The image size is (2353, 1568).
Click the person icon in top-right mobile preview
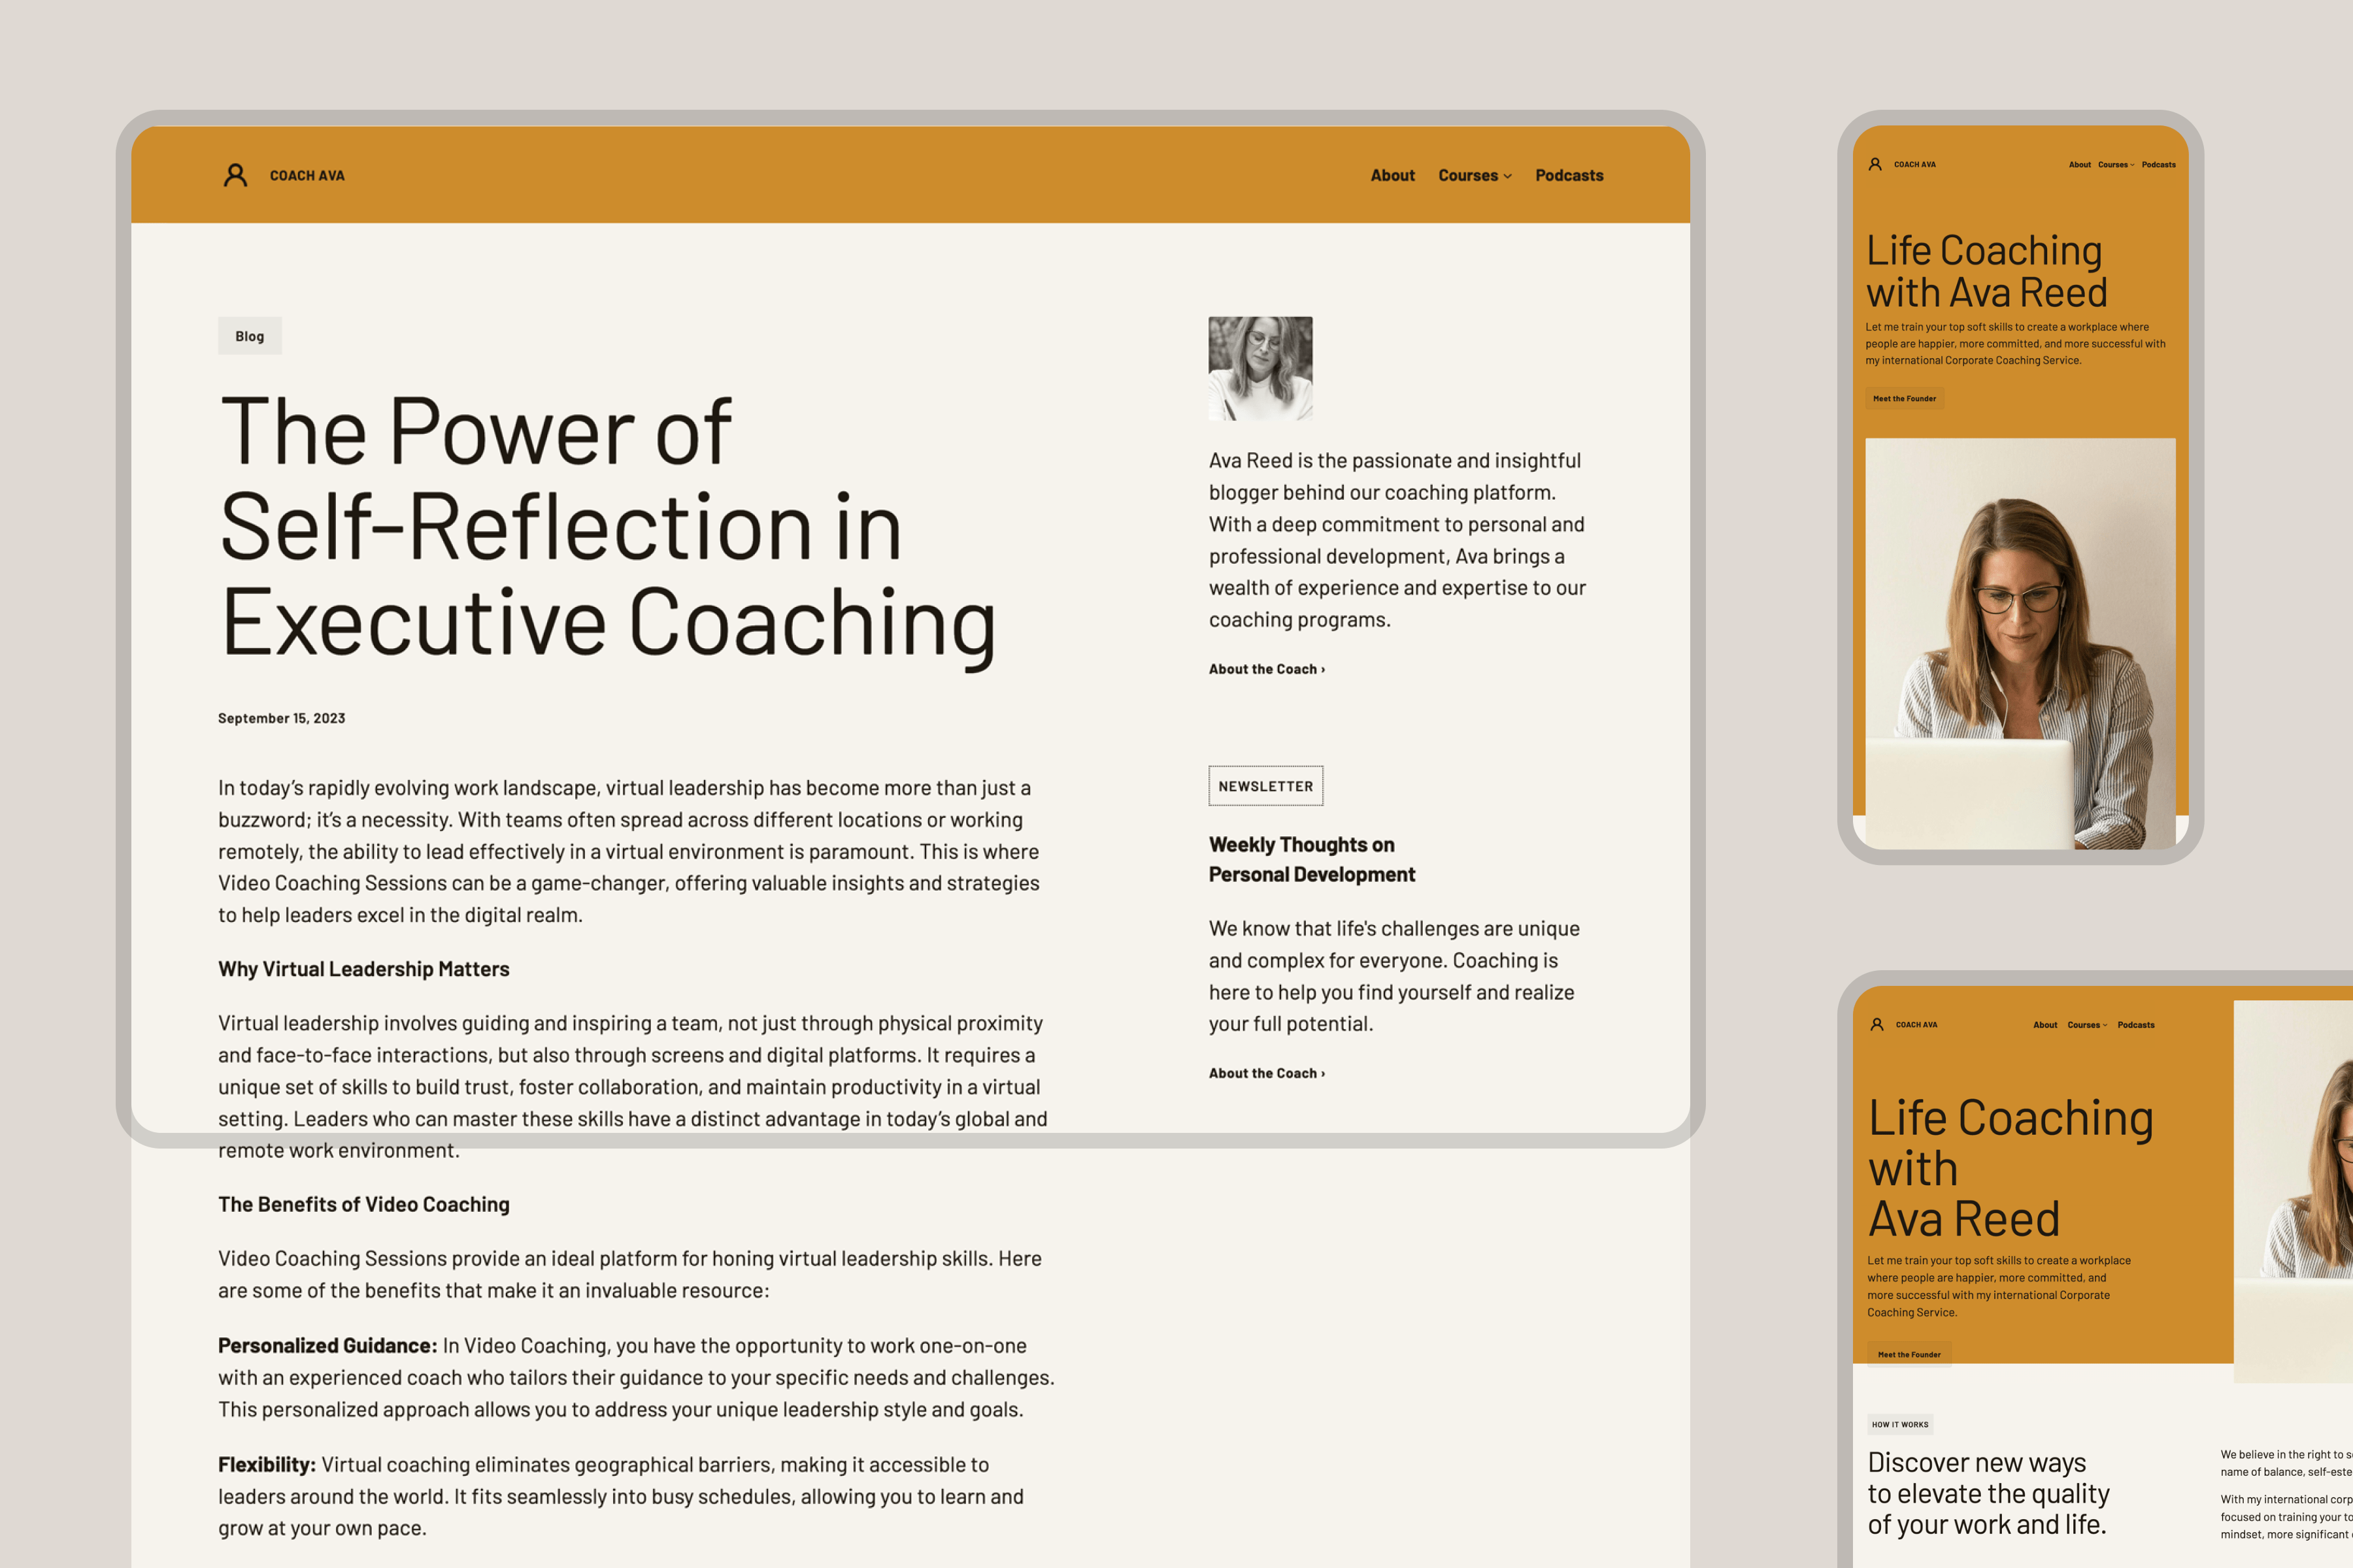1875,164
